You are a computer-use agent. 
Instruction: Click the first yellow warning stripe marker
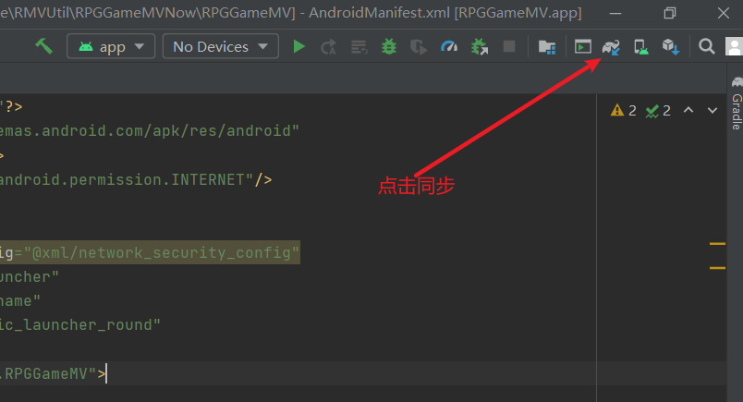pos(717,244)
